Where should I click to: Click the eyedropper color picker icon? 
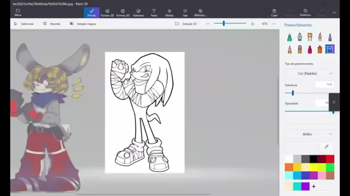[326, 146]
